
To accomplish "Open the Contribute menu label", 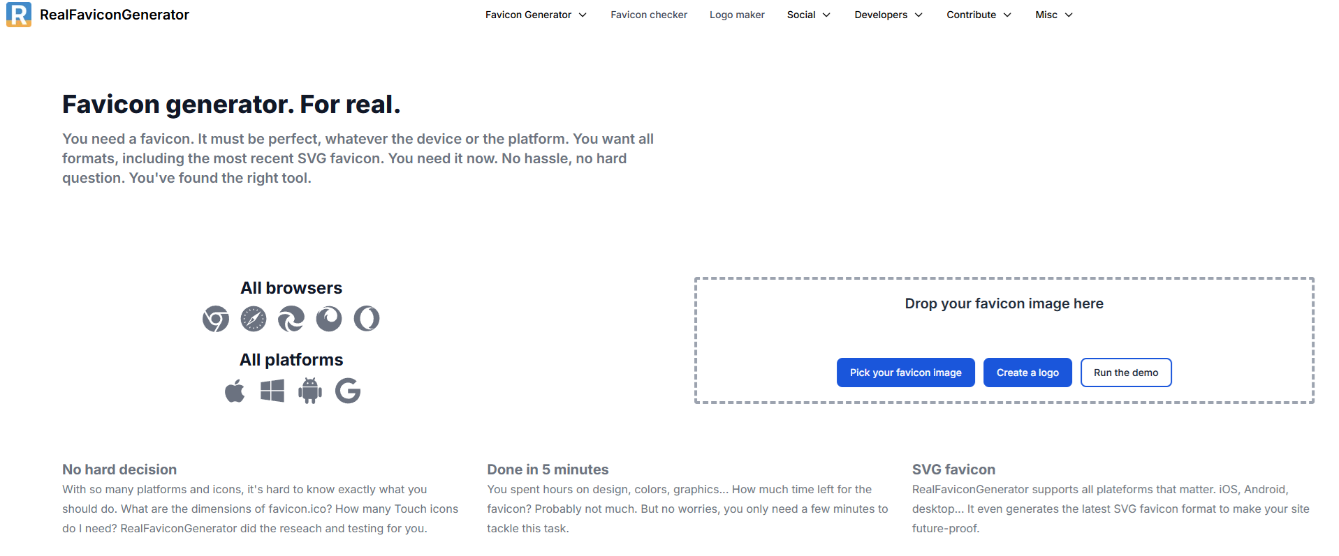I will (971, 15).
